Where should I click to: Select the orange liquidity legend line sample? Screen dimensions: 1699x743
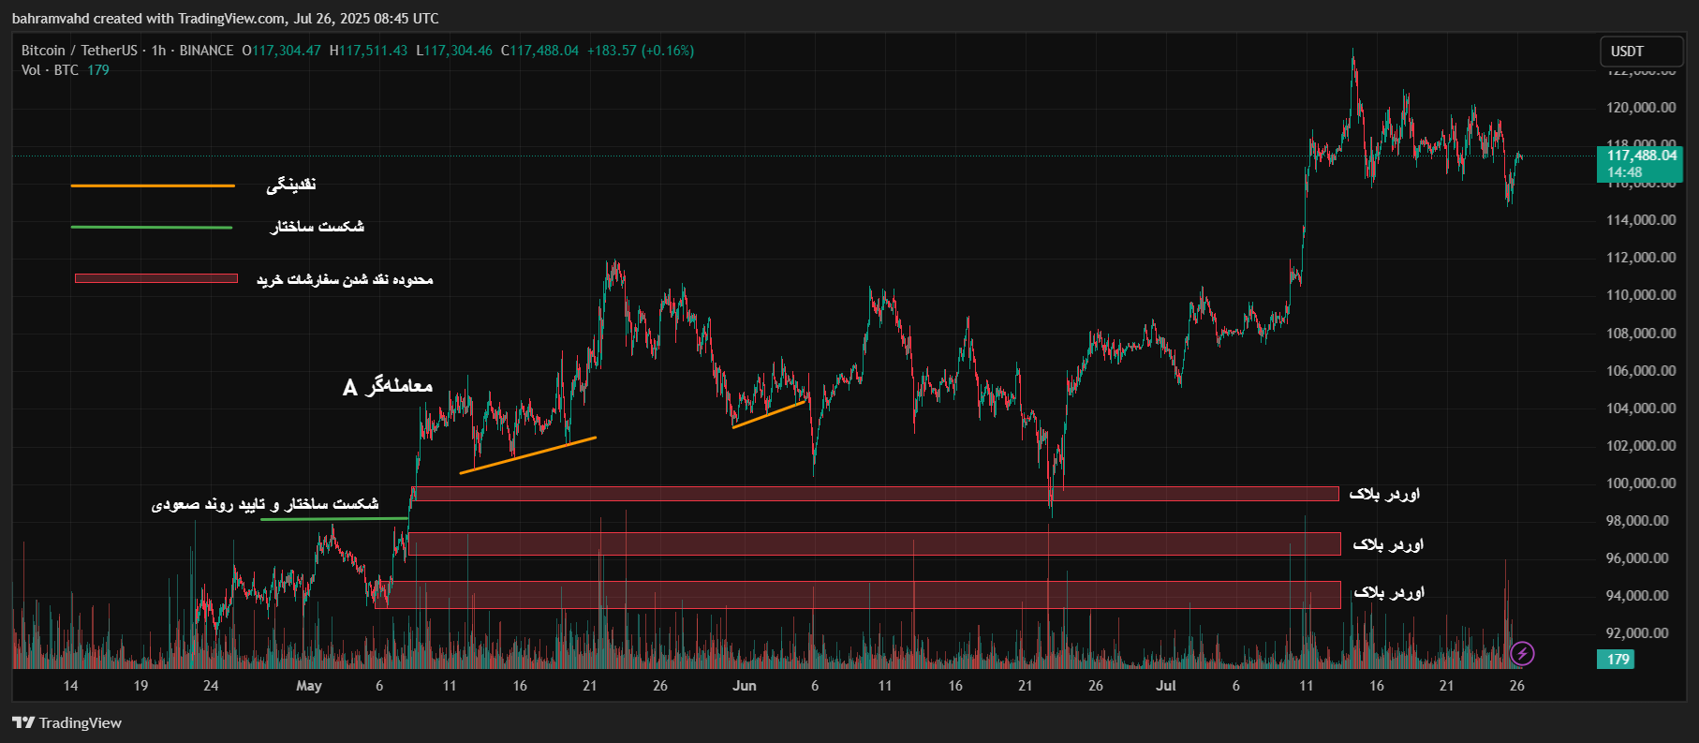click(153, 186)
